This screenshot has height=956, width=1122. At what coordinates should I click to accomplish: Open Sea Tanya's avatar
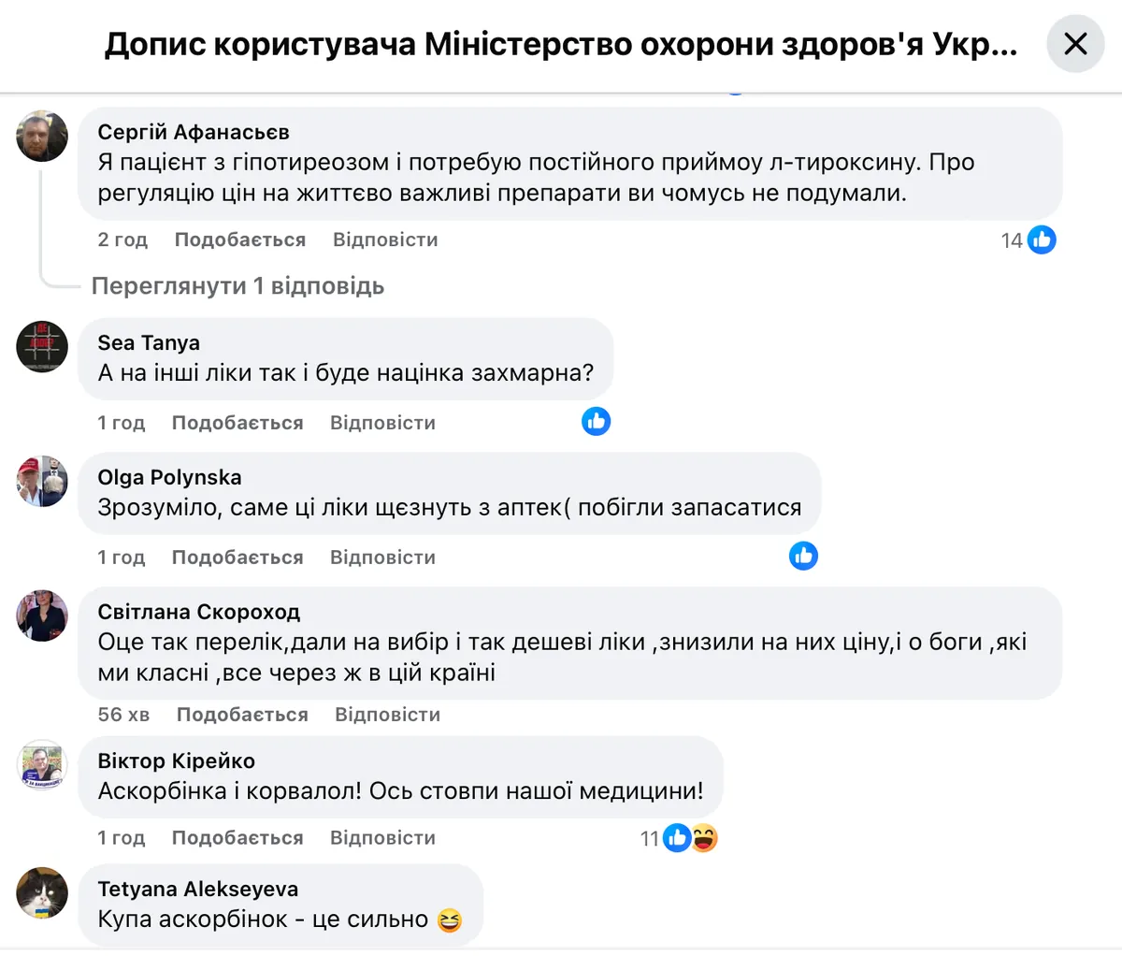click(42, 346)
